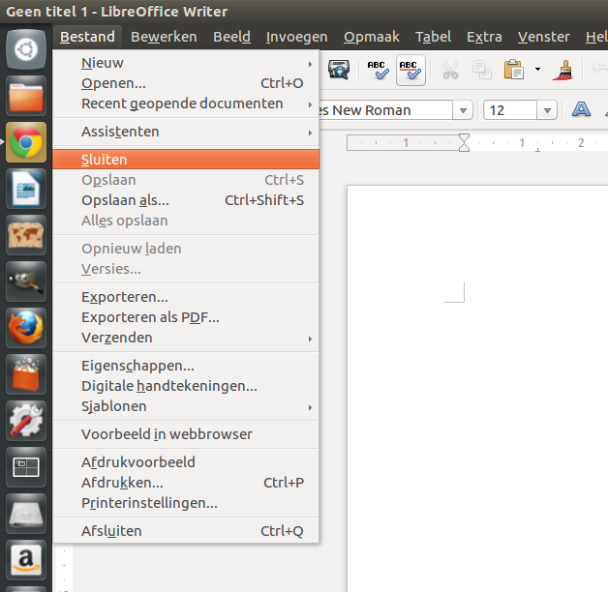Open the Bewerken menu
The height and width of the screenshot is (592, 608).
point(164,37)
